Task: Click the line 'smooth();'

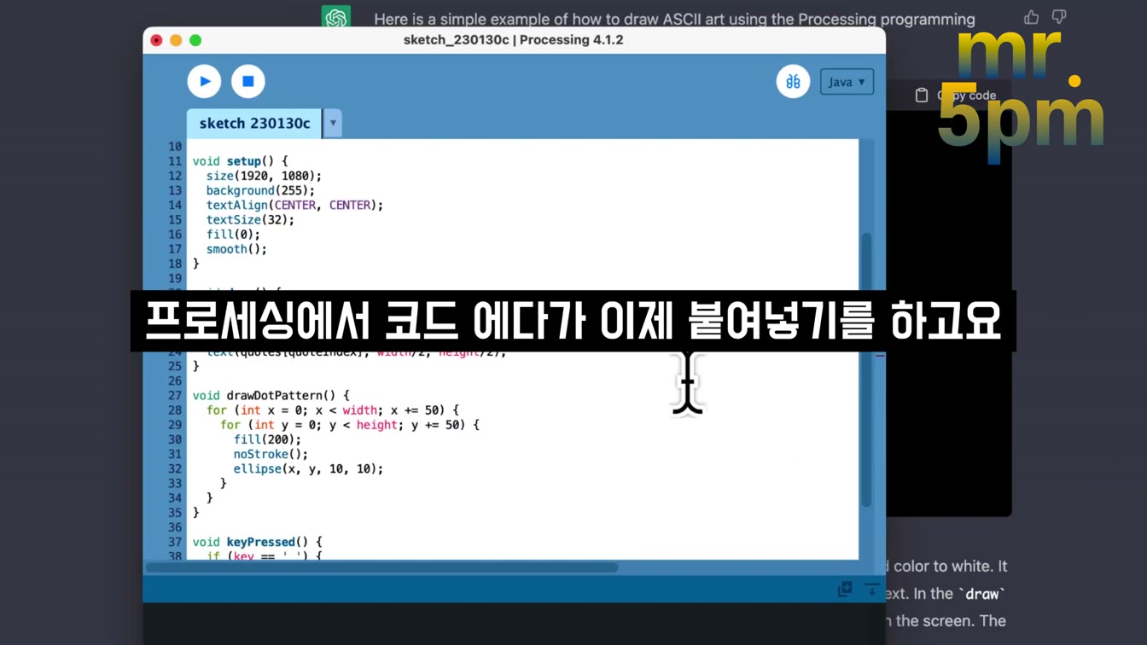Action: pos(236,249)
